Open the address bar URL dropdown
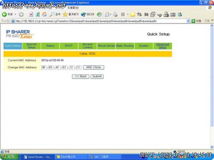The image size is (214, 160). (x=188, y=21)
